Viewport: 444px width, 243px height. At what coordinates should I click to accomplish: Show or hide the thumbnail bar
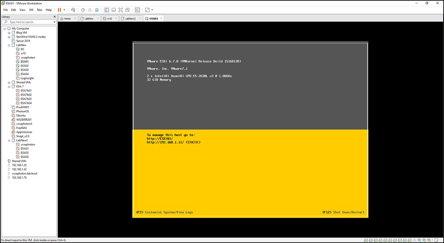pyautogui.click(x=113, y=10)
